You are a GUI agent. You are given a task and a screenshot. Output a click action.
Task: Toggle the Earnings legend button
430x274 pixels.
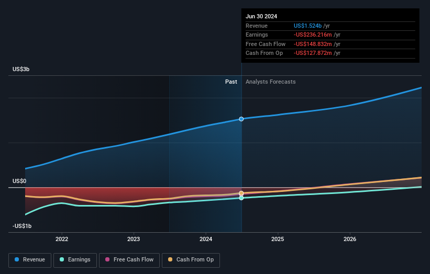coord(75,260)
